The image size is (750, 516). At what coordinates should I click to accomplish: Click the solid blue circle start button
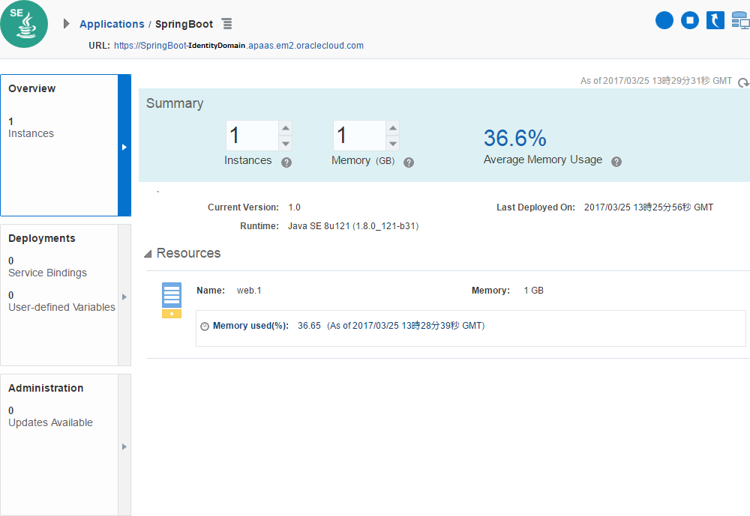664,20
